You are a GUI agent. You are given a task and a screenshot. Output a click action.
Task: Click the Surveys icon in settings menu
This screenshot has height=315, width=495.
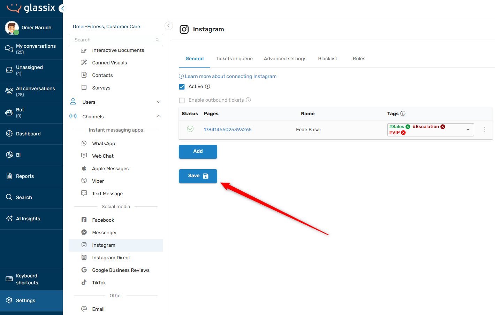(84, 87)
